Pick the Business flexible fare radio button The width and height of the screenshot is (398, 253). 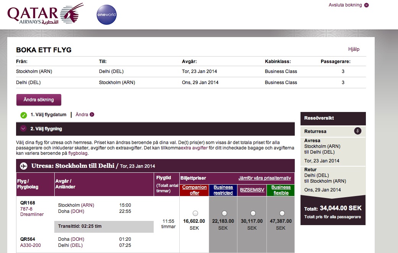282,213
